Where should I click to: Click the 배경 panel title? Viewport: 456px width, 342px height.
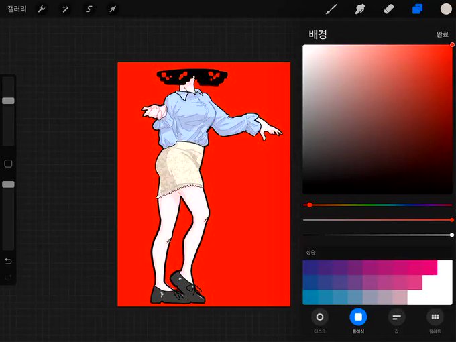[x=318, y=34]
